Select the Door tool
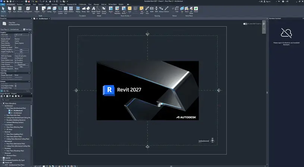This screenshot has height=167, width=304. coord(15,9)
